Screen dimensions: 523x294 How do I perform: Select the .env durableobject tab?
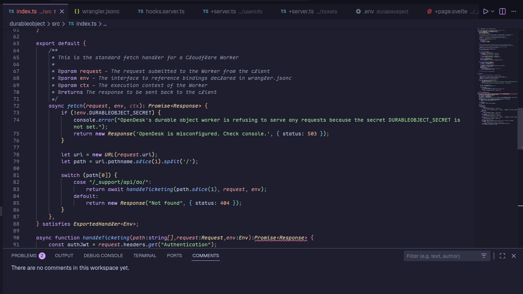382,12
